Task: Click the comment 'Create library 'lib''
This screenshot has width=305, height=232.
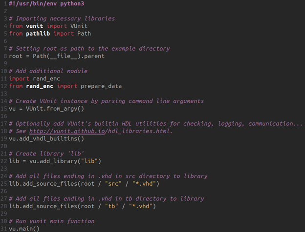Action: (x=46, y=154)
